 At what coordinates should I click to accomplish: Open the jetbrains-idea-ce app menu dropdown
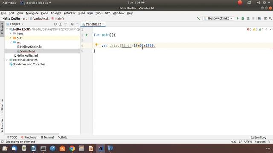point(36,3)
